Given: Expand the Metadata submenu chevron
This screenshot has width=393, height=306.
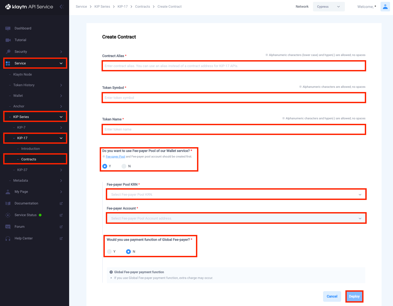Looking at the screenshot, I should coord(61,181).
